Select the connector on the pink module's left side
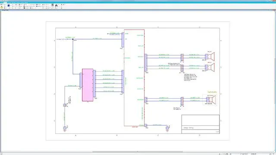The height and width of the screenshot is (155, 276). [x=81, y=81]
